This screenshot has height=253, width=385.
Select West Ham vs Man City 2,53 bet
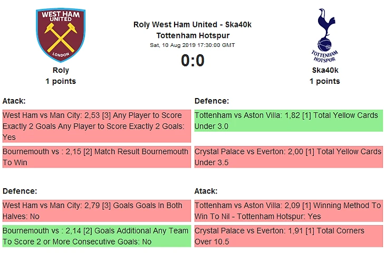click(x=97, y=126)
